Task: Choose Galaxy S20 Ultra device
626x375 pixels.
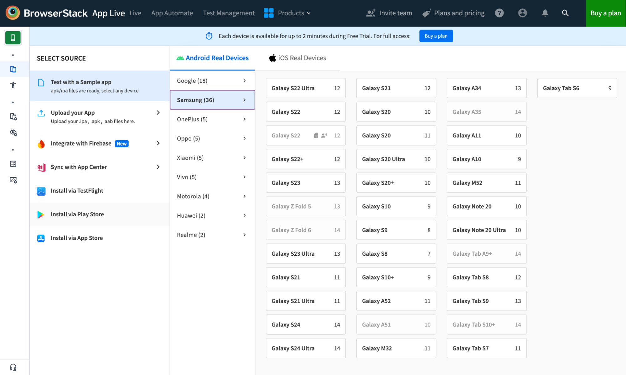Action: coord(396,159)
